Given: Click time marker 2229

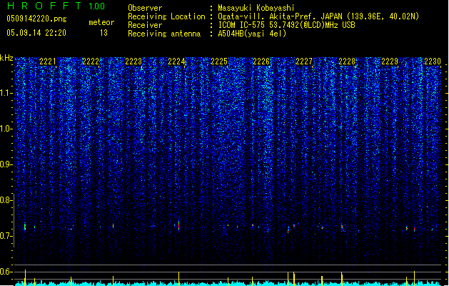Looking at the screenshot, I should (390, 61).
